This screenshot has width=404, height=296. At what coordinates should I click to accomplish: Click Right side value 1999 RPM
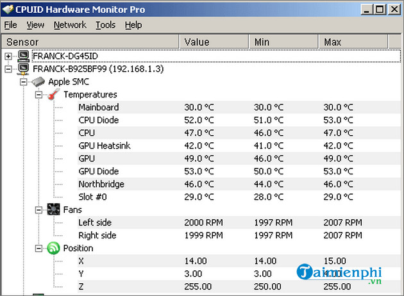(203, 235)
